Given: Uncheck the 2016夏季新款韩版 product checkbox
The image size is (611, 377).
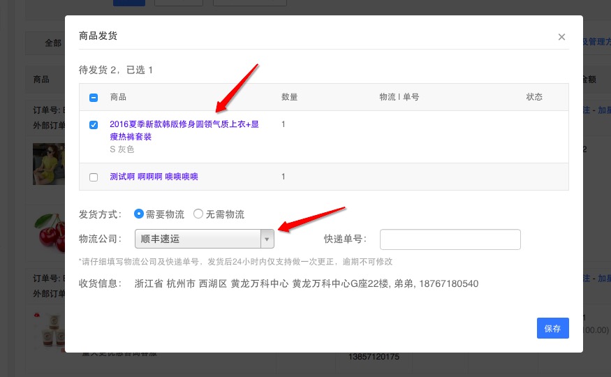Looking at the screenshot, I should (x=94, y=125).
